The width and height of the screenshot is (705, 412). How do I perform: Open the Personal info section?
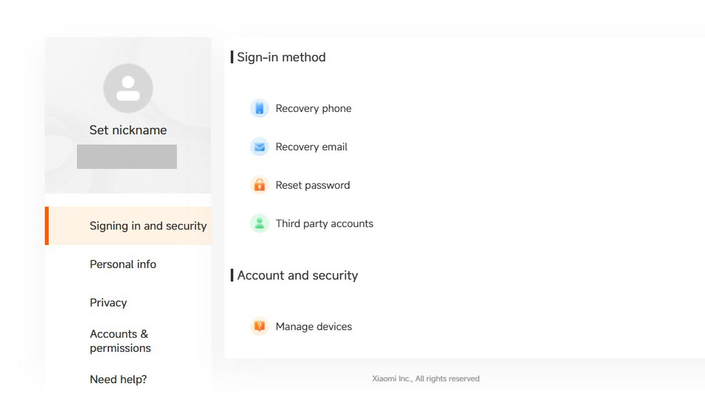[x=123, y=264]
